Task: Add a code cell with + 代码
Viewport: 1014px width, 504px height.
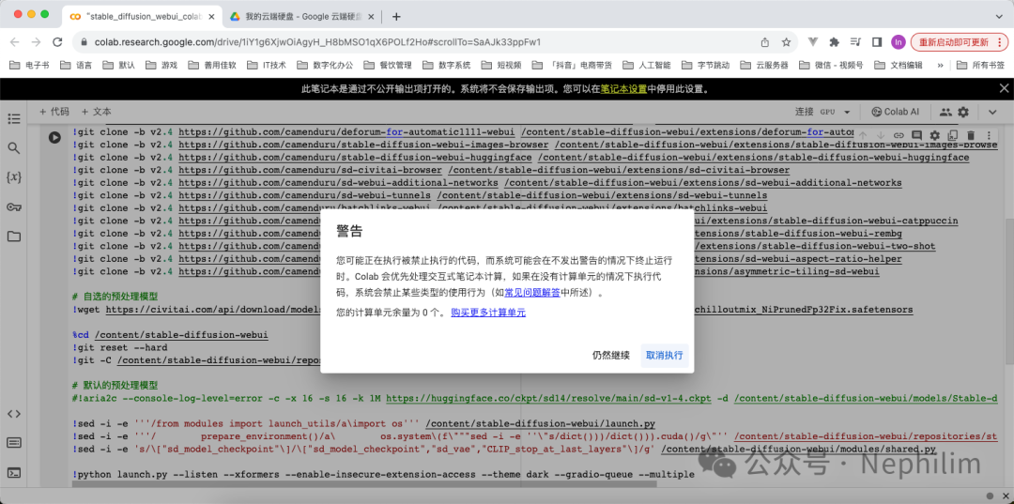Action: [x=54, y=112]
